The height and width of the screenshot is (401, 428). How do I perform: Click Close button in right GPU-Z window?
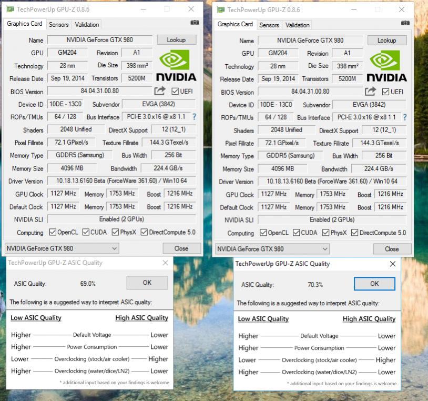(x=392, y=249)
